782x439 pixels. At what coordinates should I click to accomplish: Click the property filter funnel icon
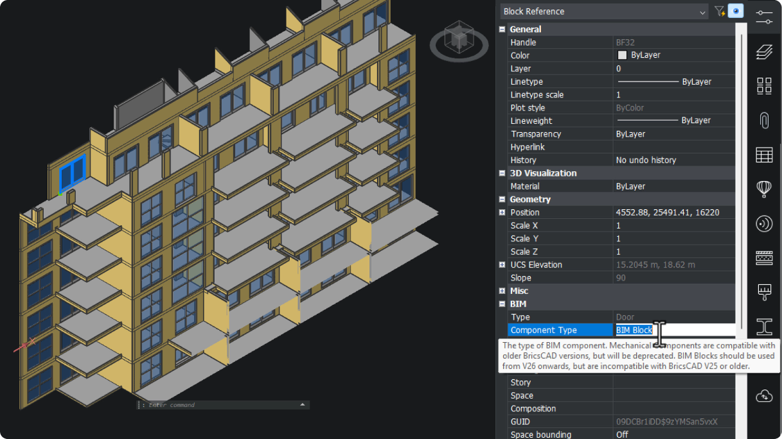(x=720, y=11)
